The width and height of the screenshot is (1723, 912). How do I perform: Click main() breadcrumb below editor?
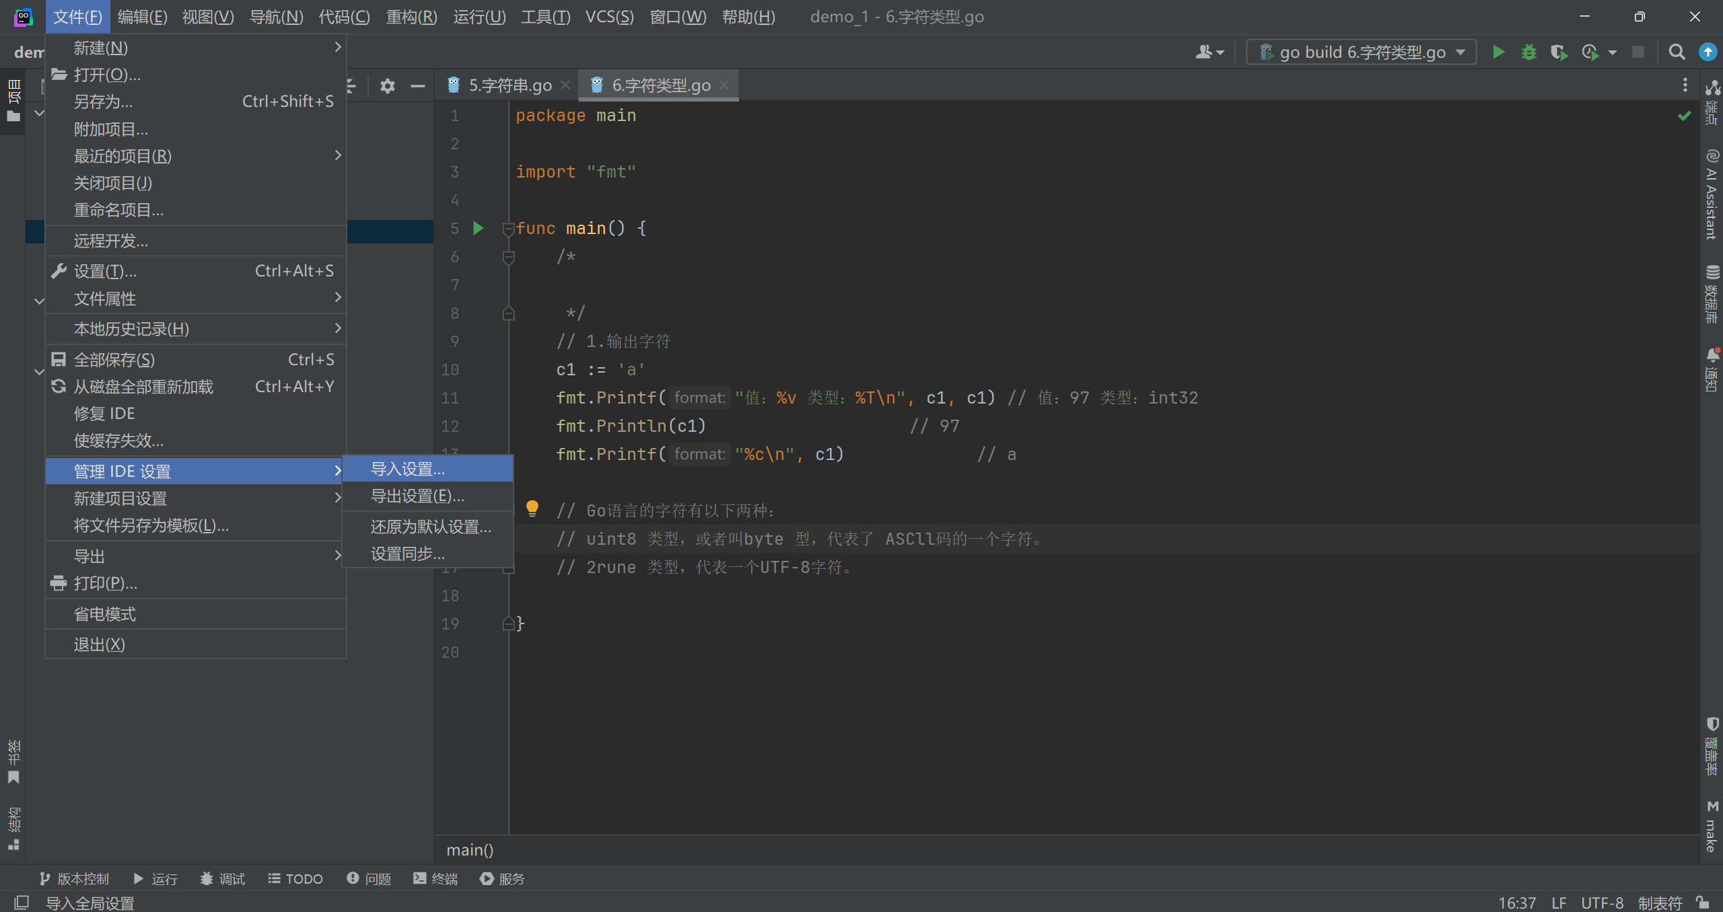pyautogui.click(x=470, y=850)
